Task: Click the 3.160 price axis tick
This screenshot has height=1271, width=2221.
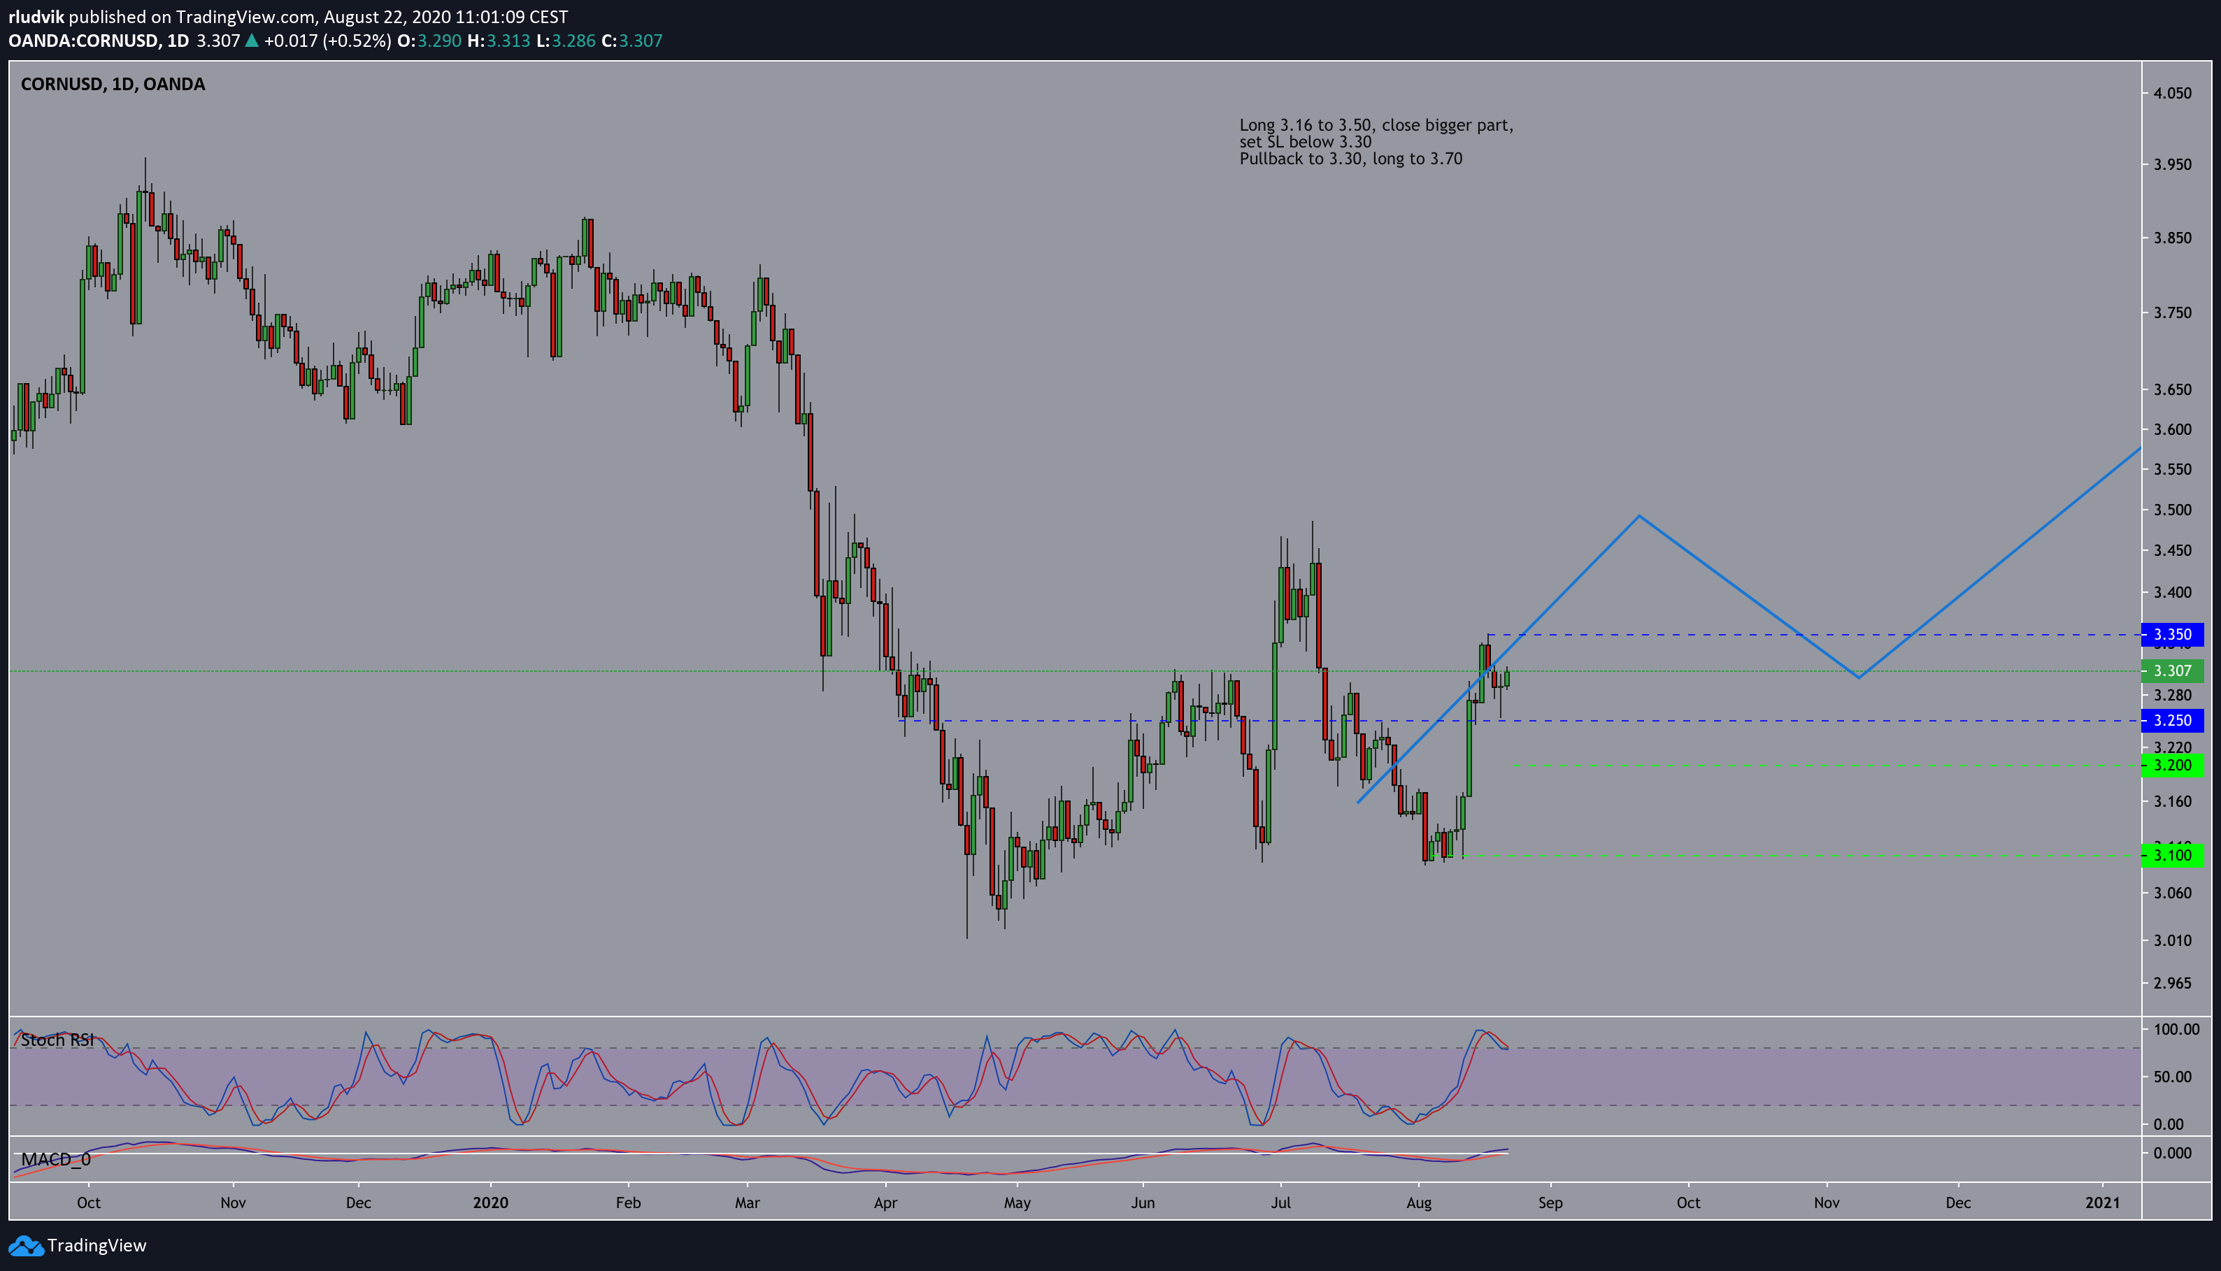Action: [x=2172, y=802]
